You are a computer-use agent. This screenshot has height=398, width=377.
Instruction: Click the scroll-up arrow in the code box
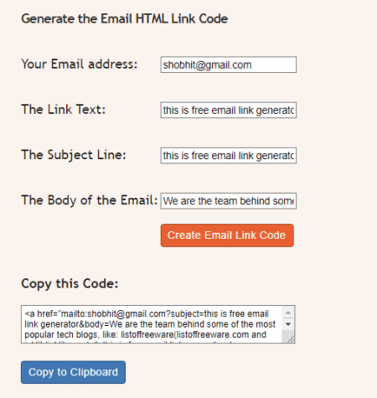[288, 313]
